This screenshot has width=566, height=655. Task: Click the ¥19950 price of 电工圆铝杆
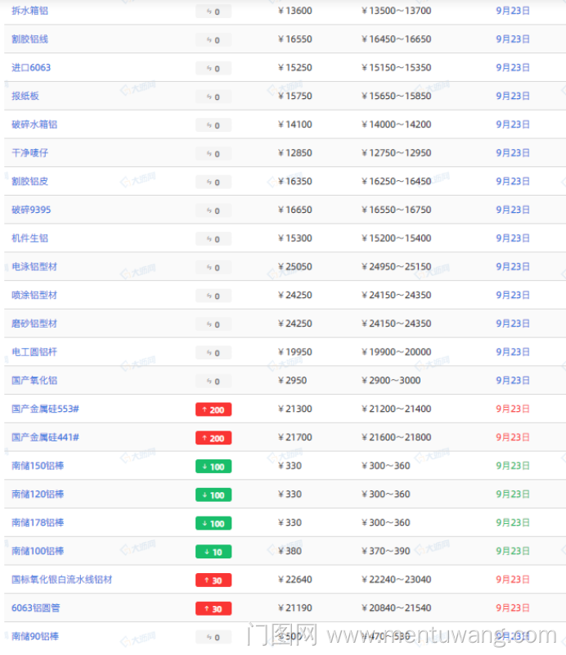(295, 352)
